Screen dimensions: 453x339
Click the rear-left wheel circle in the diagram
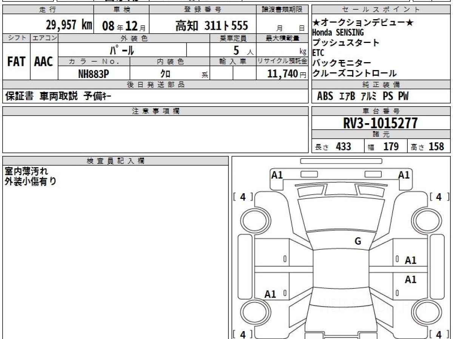[252, 312]
